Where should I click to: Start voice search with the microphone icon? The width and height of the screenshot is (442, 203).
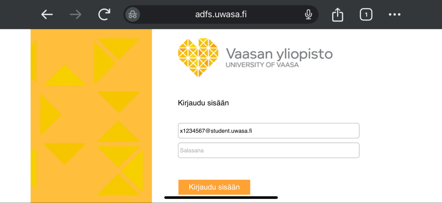(308, 15)
